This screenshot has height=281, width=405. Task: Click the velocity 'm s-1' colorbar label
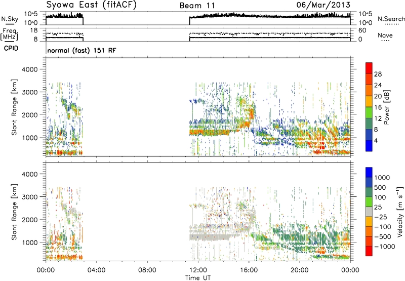pos(400,211)
